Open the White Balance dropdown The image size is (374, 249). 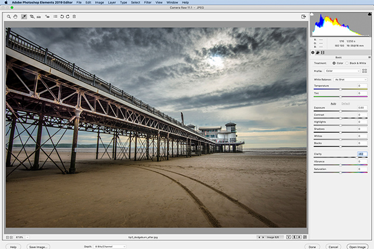[x=350, y=79]
